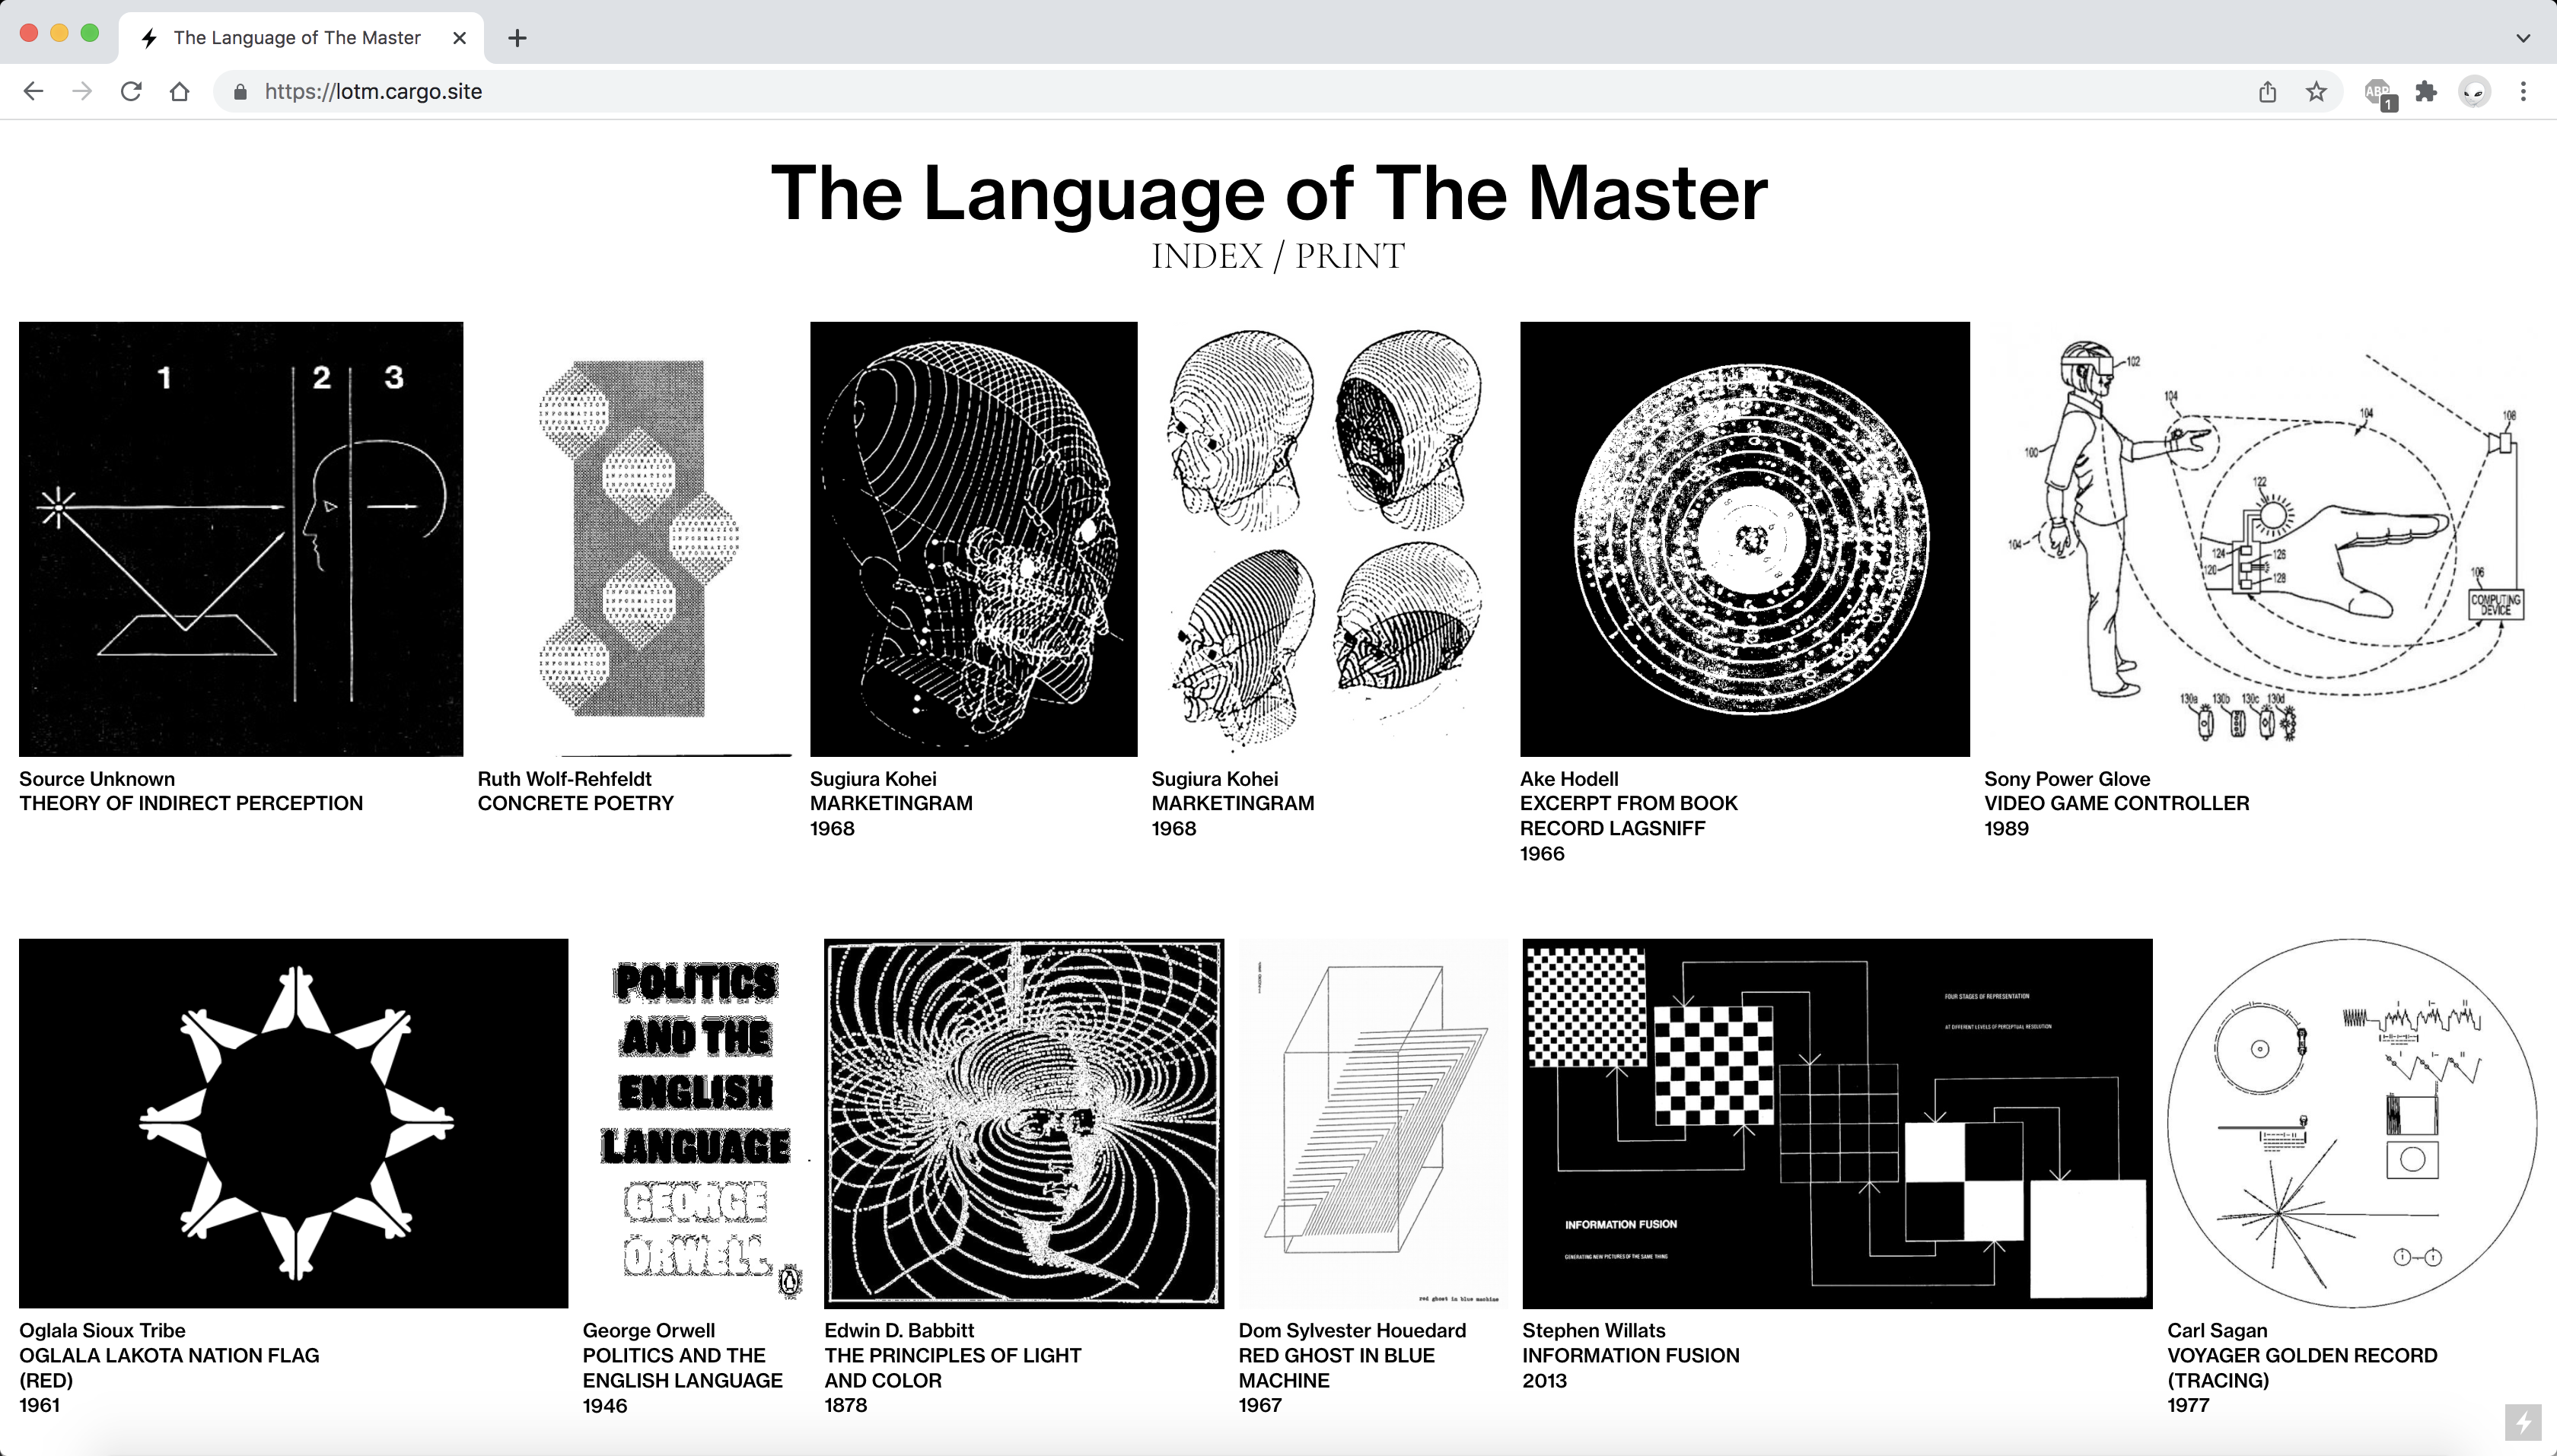The height and width of the screenshot is (1456, 2557).
Task: Bookmark this page with the star icon
Action: (x=2316, y=92)
